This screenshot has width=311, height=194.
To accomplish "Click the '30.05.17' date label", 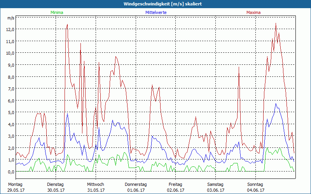I will [56, 190].
